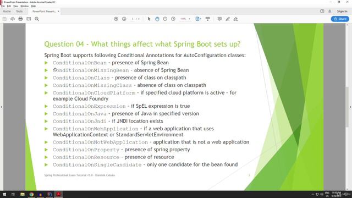Switch to the Tools tab

point(19,11)
